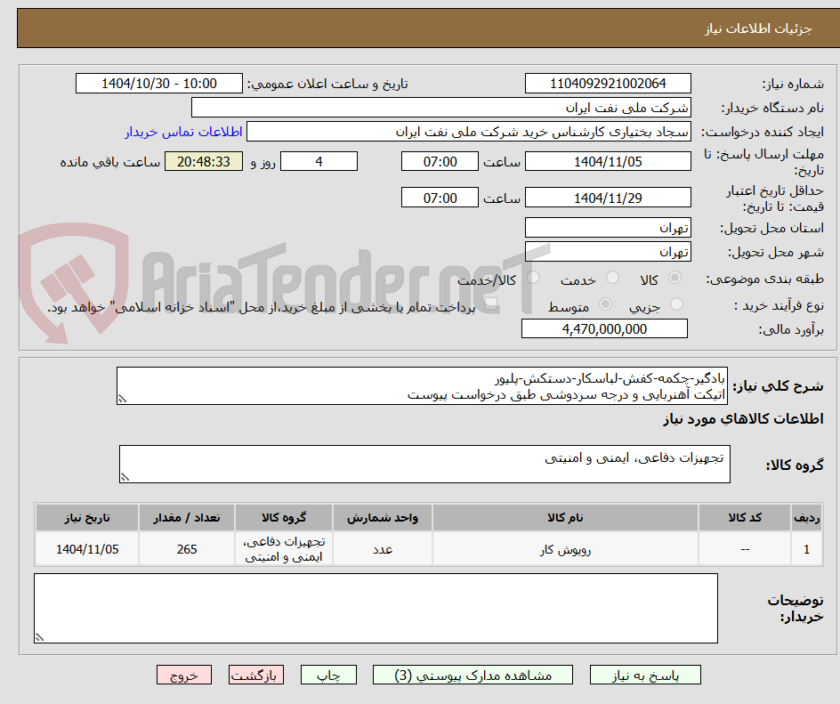Select the کالا radio button
840x704 pixels.
(x=675, y=278)
